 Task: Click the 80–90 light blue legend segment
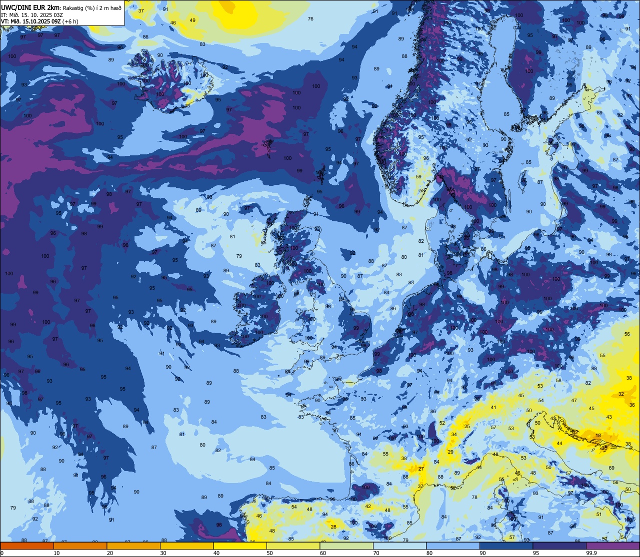tap(453, 546)
